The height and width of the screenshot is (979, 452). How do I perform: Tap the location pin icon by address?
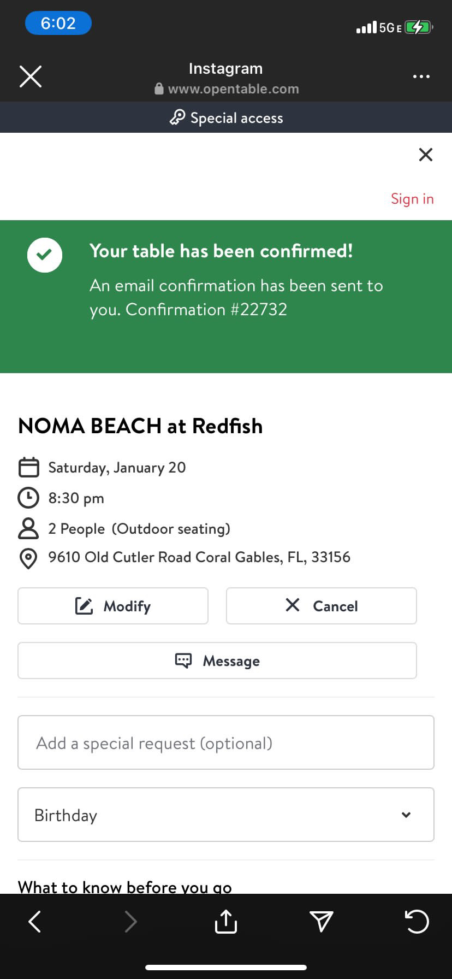point(28,558)
